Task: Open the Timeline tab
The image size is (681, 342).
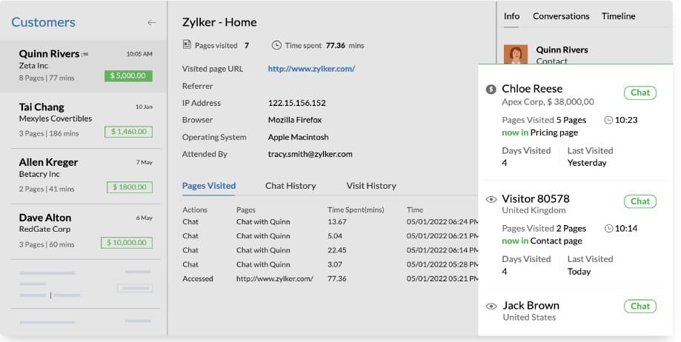Action: point(618,16)
